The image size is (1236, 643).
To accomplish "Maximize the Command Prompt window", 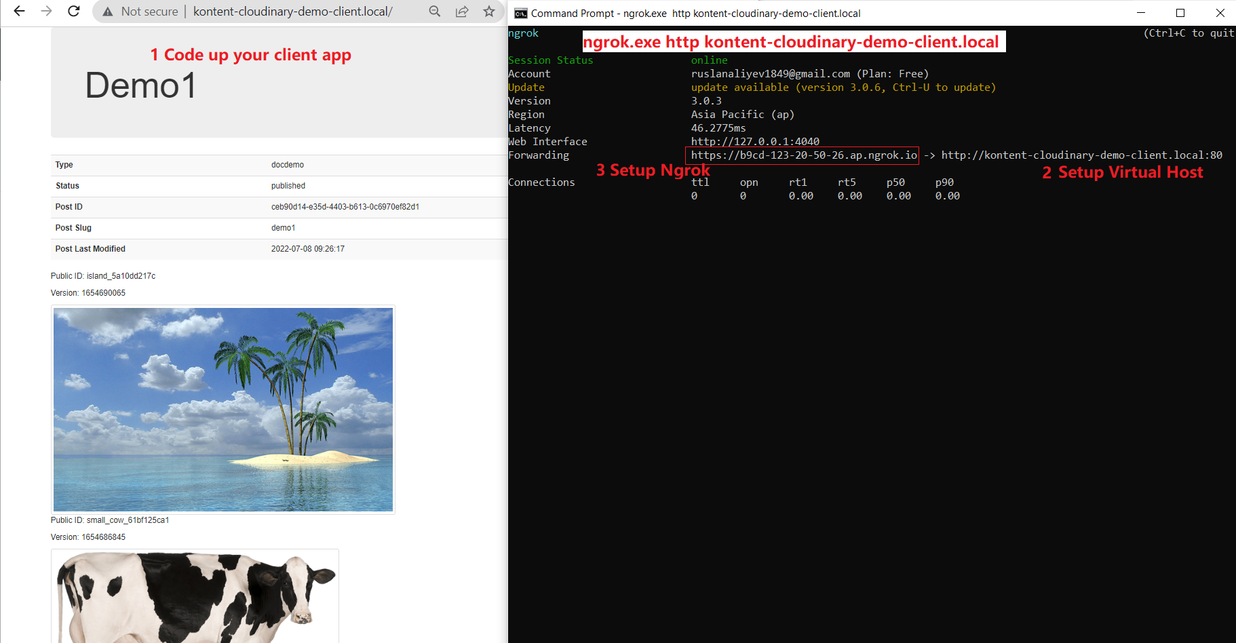I will point(1180,13).
